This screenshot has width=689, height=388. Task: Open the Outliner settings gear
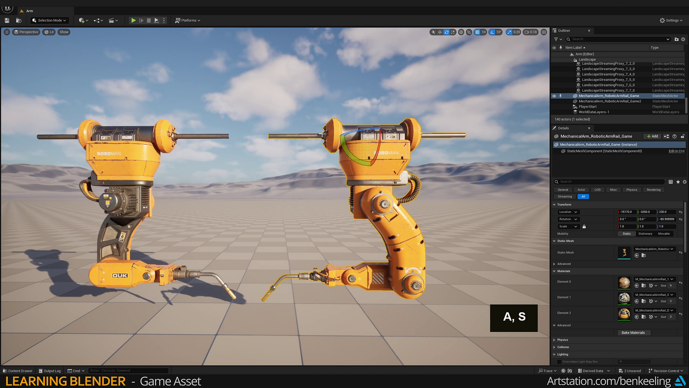[x=683, y=39]
